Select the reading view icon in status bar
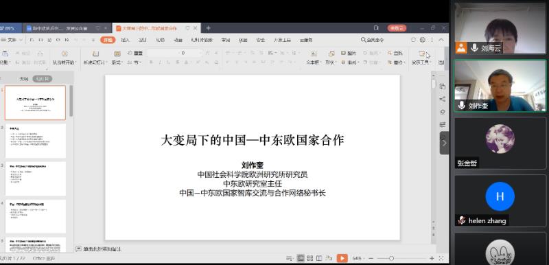The height and width of the screenshot is (265, 549). tap(319, 258)
